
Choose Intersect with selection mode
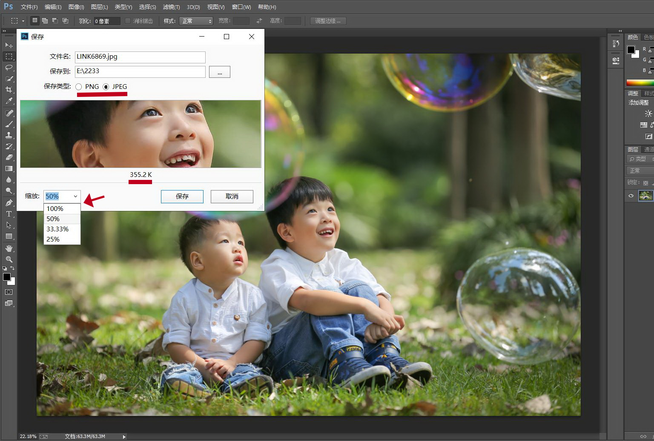pyautogui.click(x=65, y=20)
